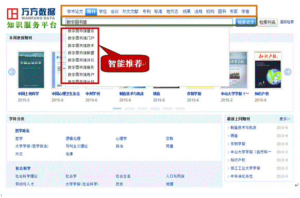
Task: Open the 地理 subject category
Action: click(x=170, y=184)
